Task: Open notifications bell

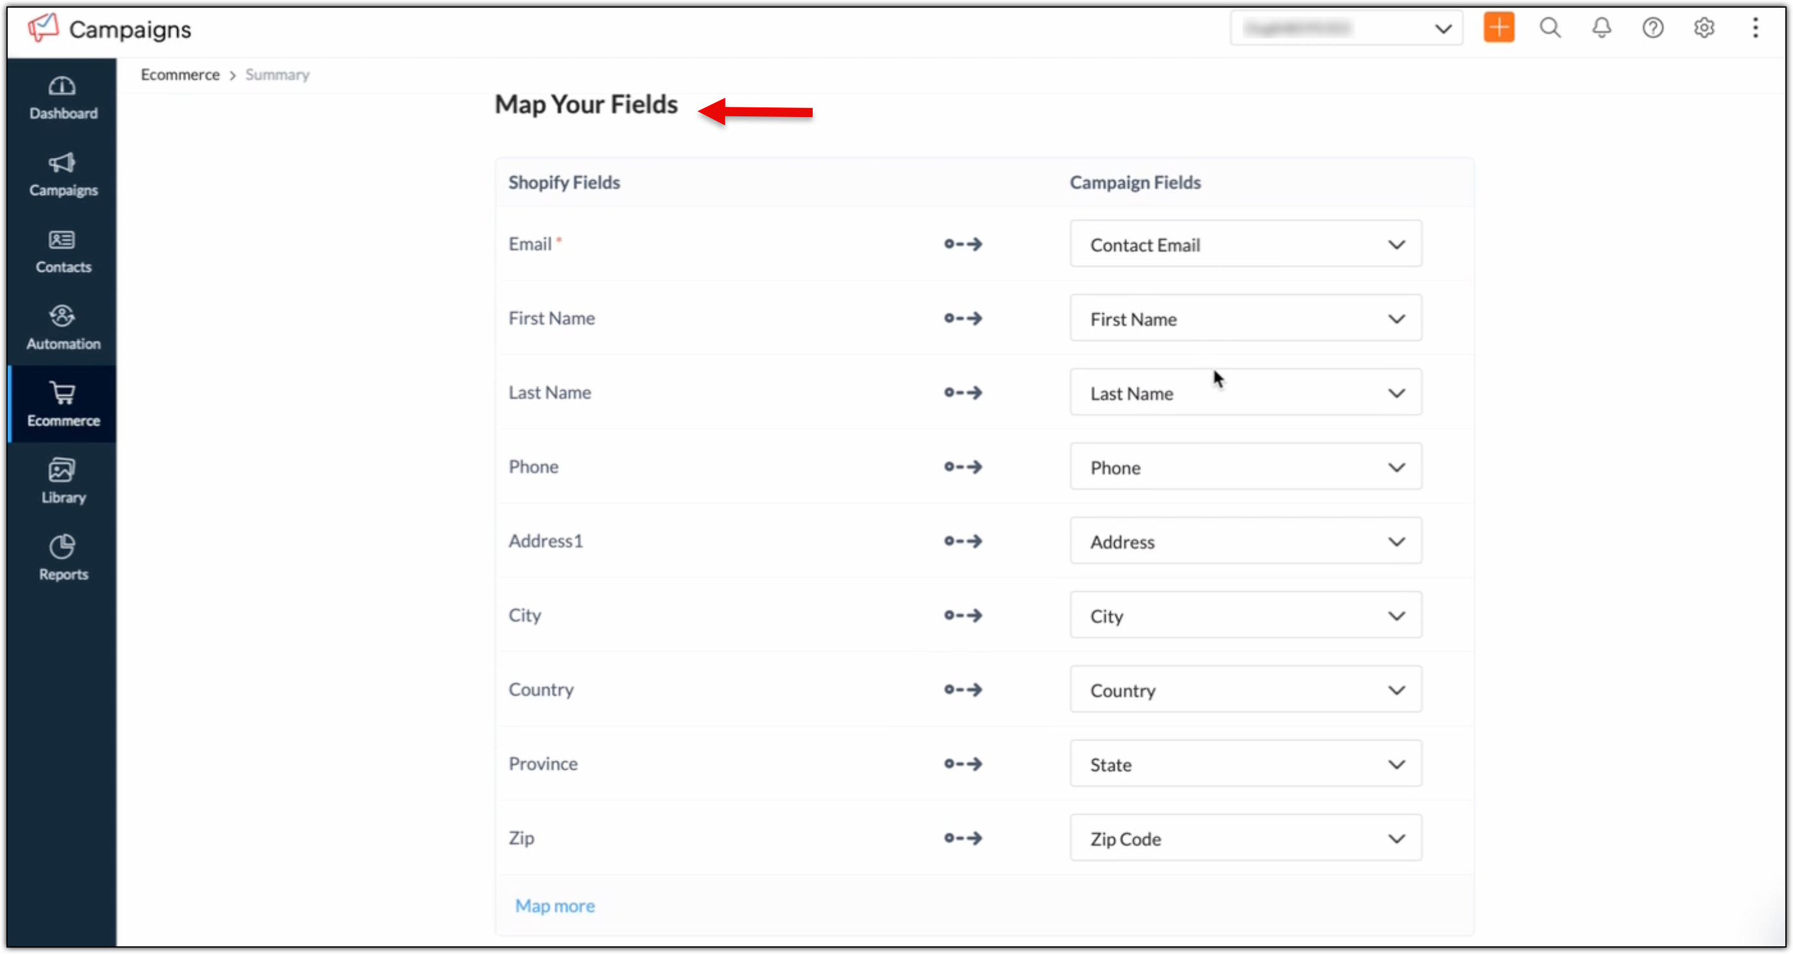Action: coord(1602,27)
